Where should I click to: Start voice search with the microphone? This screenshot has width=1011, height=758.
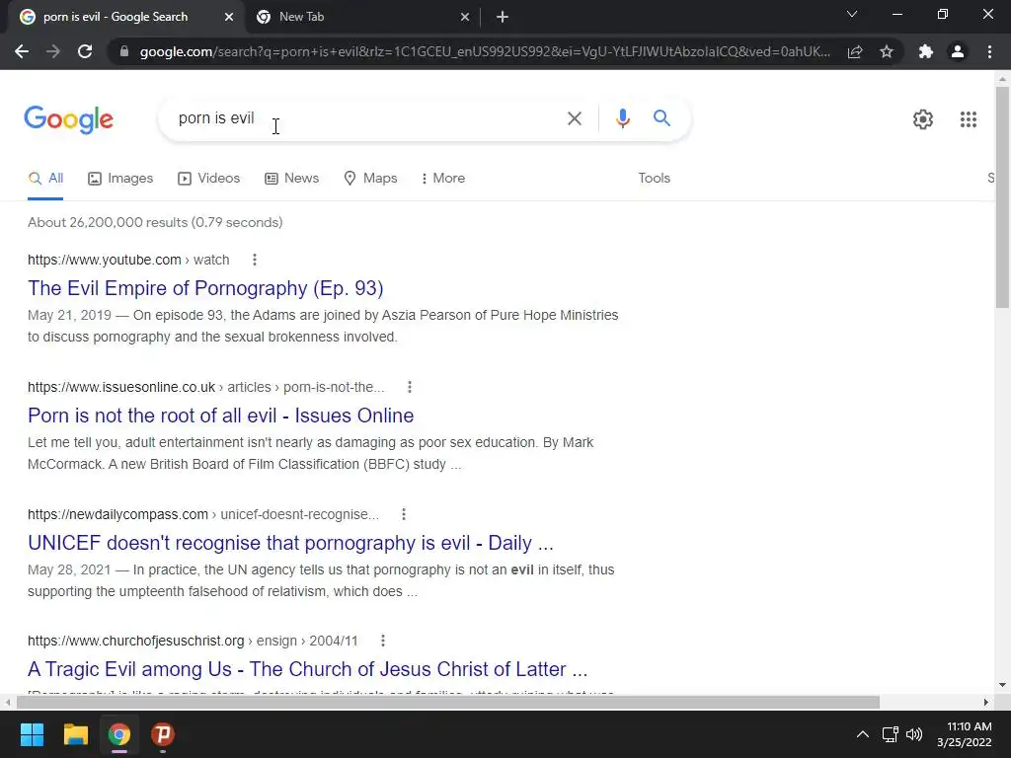pyautogui.click(x=622, y=118)
